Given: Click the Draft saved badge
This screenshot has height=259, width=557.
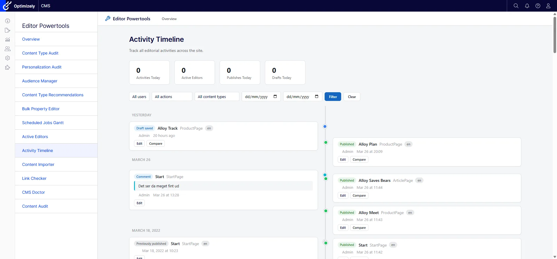Looking at the screenshot, I should pos(144,128).
